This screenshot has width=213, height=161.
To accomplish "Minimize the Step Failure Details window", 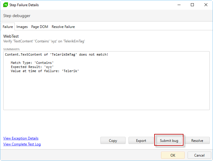I will pyautogui.click(x=179, y=5).
